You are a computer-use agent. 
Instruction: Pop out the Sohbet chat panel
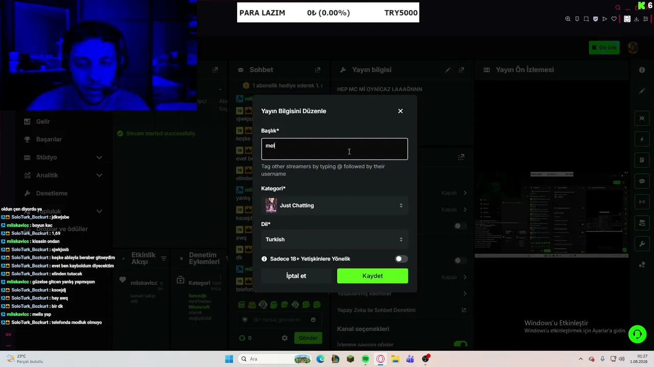pyautogui.click(x=317, y=70)
